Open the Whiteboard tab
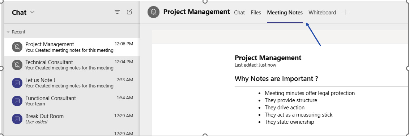Viewport: 409px width, 136px height. (322, 13)
